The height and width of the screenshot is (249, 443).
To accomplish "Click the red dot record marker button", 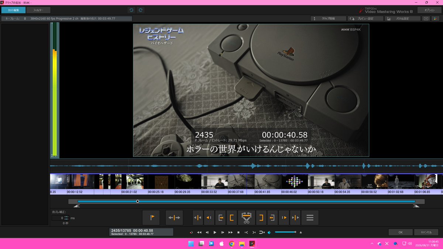I will click(x=191, y=232).
